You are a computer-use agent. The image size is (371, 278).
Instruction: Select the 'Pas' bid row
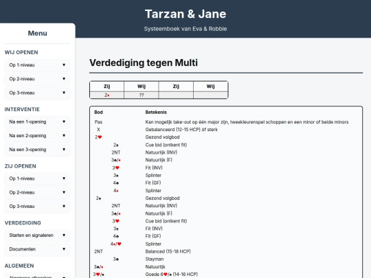click(x=226, y=122)
